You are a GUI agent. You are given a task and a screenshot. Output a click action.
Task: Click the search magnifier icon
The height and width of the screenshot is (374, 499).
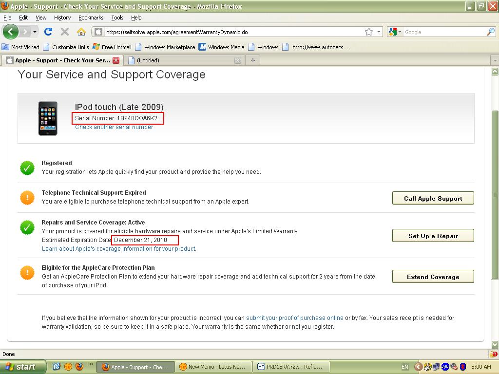[x=490, y=32]
